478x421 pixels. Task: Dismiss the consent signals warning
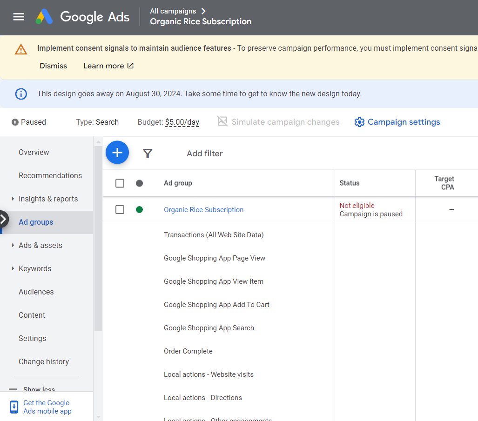tap(54, 66)
